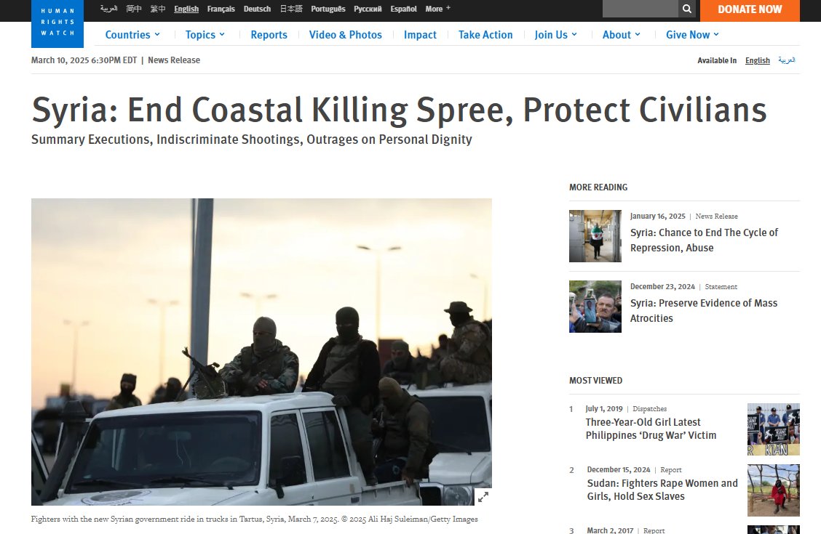The width and height of the screenshot is (821, 534).
Task: Click the 'MOST VIEWED' heading
Action: click(x=596, y=381)
